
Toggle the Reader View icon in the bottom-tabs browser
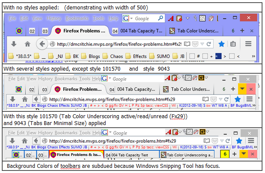207,141
